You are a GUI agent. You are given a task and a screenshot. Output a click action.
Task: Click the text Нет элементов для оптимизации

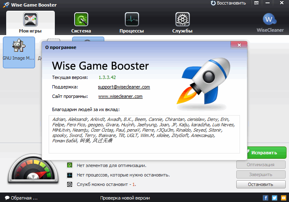click(x=111, y=165)
